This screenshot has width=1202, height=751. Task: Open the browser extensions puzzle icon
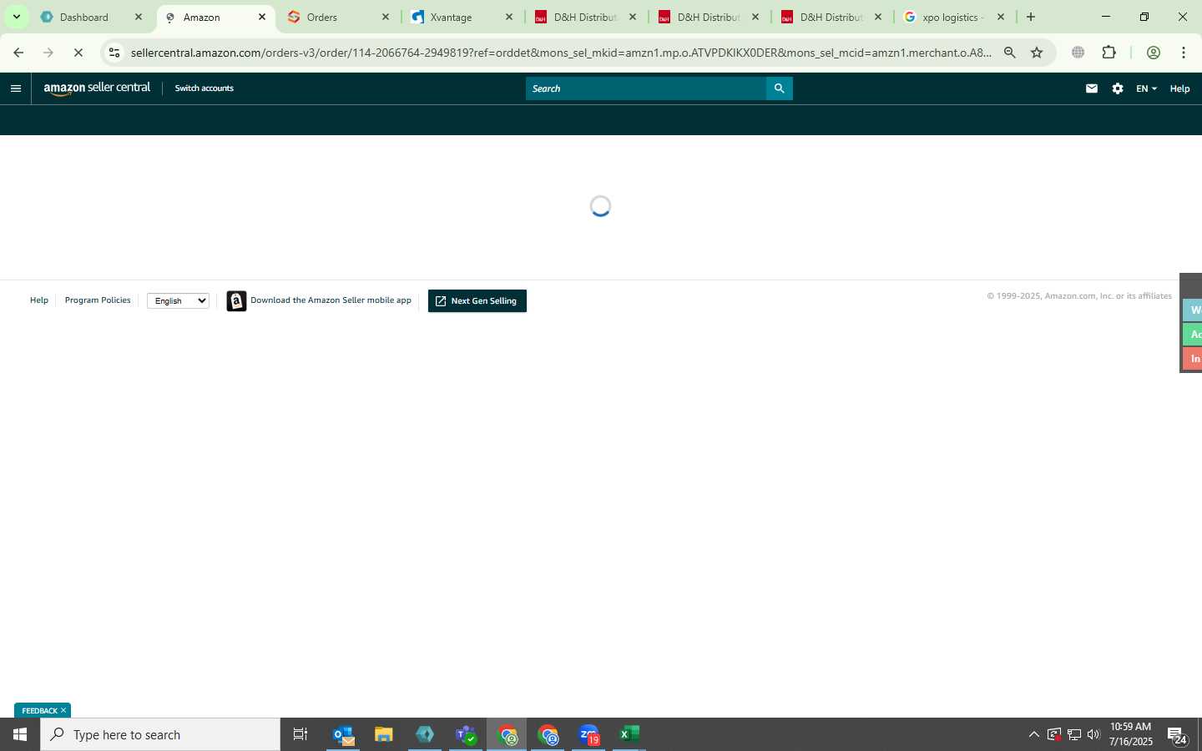pos(1109,53)
